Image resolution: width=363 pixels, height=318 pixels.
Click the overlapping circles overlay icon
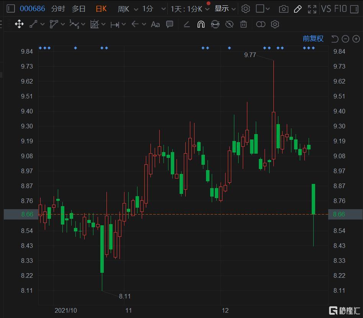(x=261, y=24)
